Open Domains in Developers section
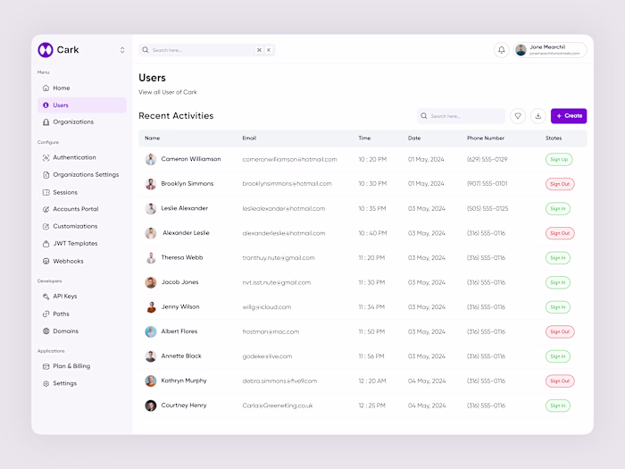 (x=82, y=331)
